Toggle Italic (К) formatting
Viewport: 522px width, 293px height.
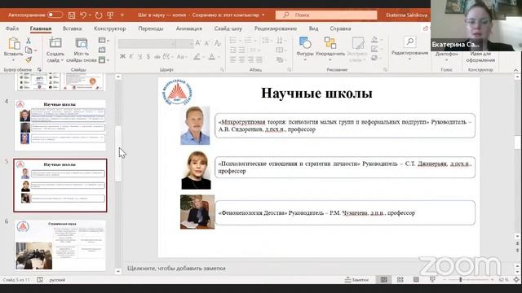click(131, 56)
